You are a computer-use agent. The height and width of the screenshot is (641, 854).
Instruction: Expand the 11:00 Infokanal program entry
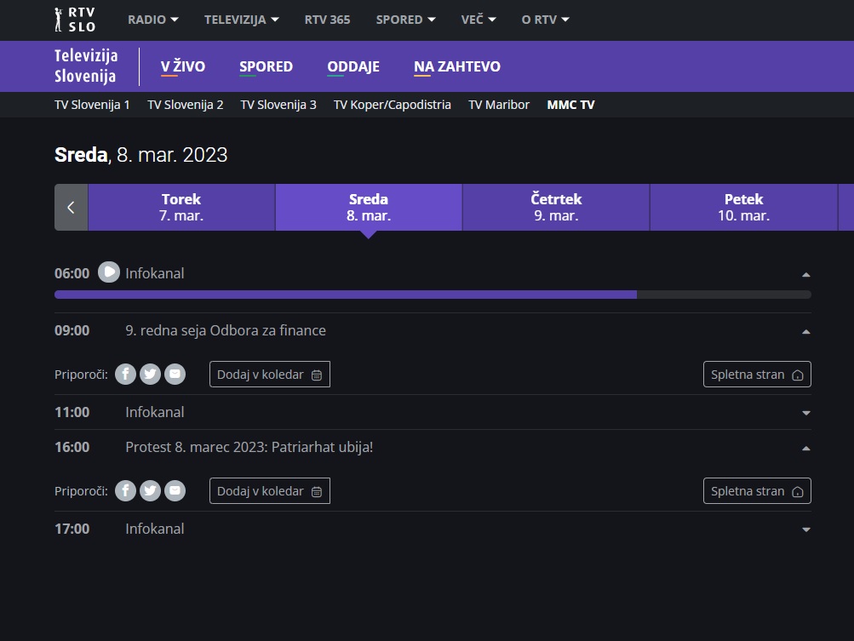(805, 412)
